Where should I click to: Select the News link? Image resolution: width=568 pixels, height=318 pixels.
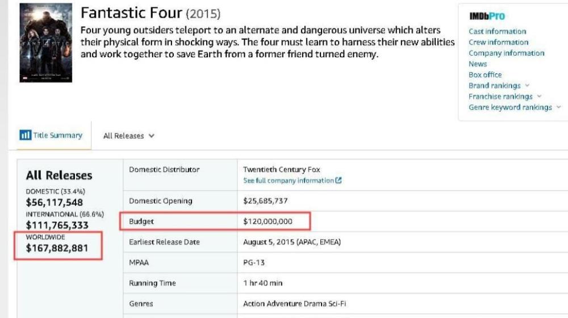pos(478,64)
